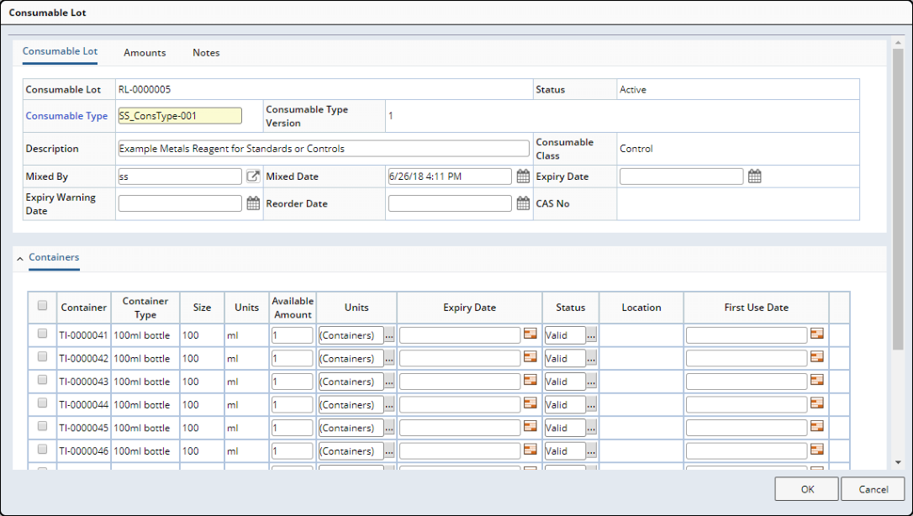Check the row checkbox for TI-0000044
The width and height of the screenshot is (913, 516).
pyautogui.click(x=42, y=403)
